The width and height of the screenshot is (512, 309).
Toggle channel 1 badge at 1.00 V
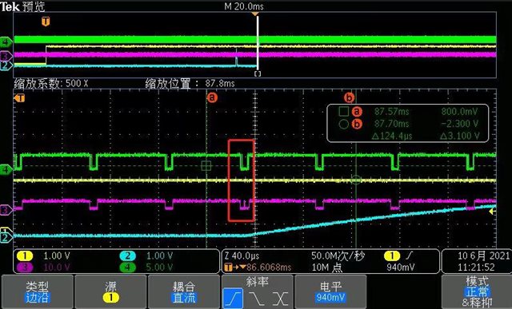coord(25,256)
